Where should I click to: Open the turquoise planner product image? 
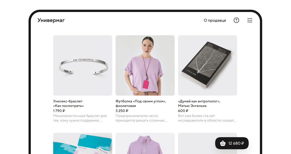[x=83, y=143]
